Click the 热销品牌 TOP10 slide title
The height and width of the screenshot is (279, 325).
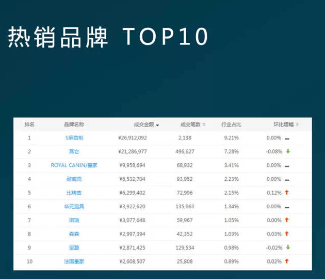pos(108,37)
